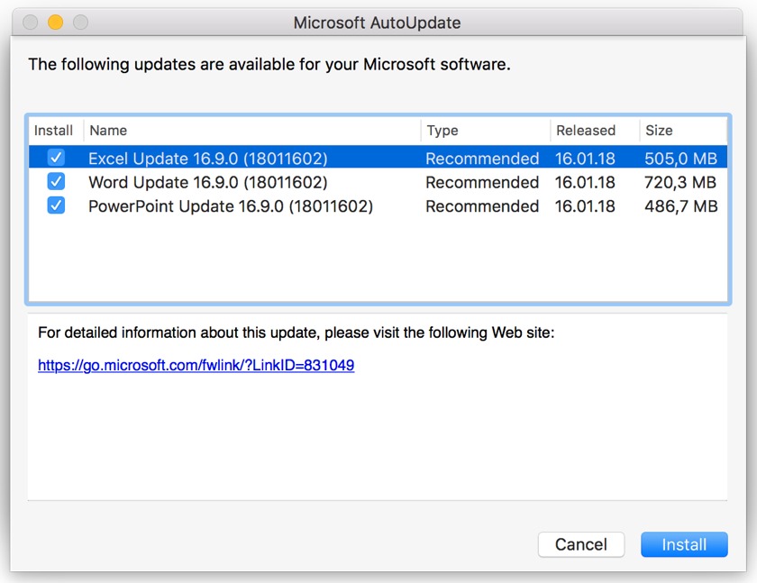Screen dimensions: 757x583
Task: Select the Word Update 16.9.0 row
Action: click(x=208, y=183)
